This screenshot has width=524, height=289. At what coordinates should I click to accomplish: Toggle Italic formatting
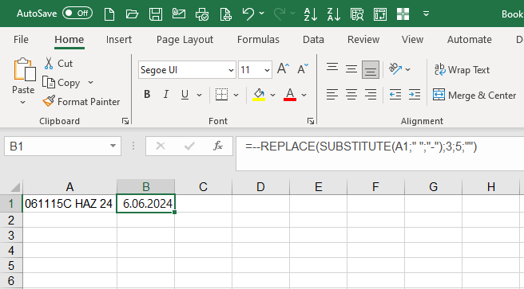[166, 95]
